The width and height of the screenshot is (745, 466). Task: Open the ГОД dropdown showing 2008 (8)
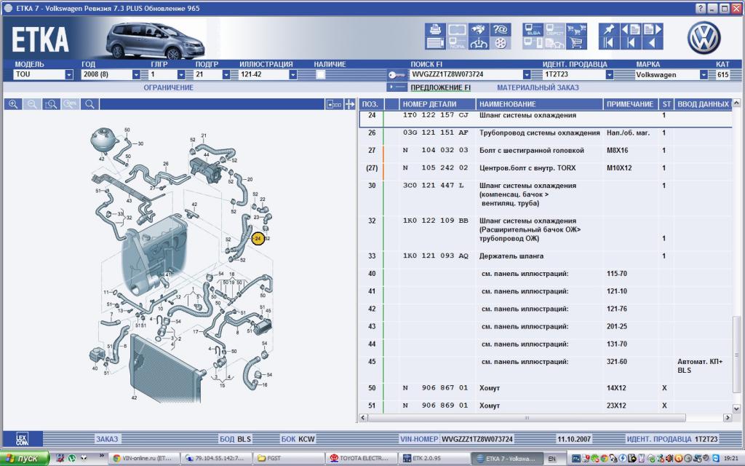(x=136, y=75)
